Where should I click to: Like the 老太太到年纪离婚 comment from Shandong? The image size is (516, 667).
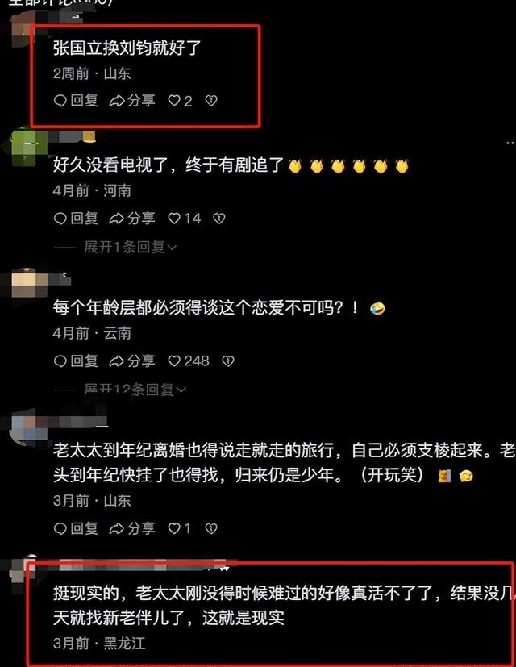tap(179, 528)
